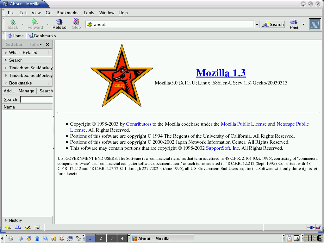Open the Contributors link
This screenshot has width=324, height=243.
tap(139, 124)
